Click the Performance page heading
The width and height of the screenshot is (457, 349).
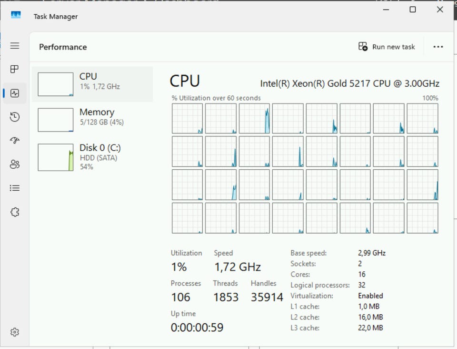[x=63, y=47]
